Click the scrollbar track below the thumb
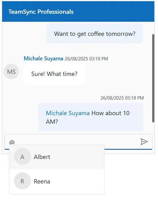The image size is (158, 200). pyautogui.click(x=153, y=127)
